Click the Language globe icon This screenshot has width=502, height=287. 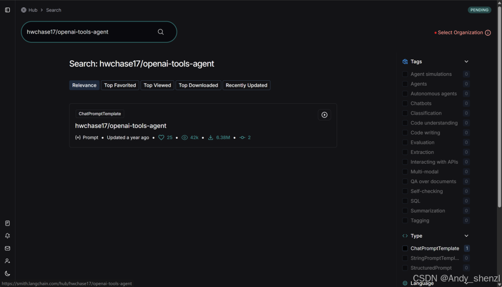(405, 283)
